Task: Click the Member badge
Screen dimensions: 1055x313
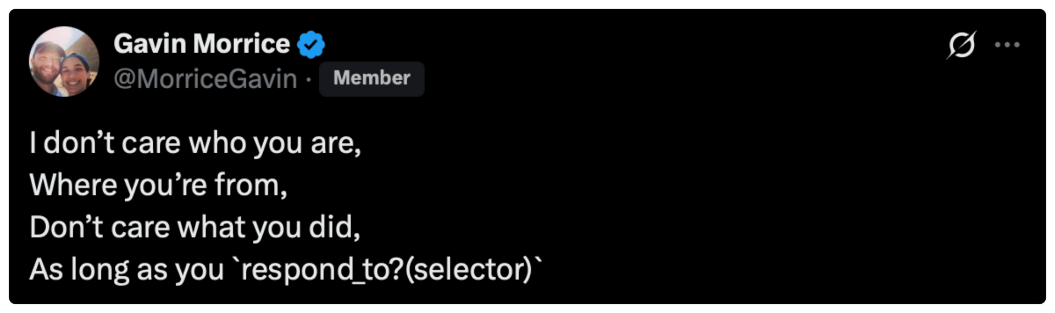Action: tap(371, 79)
